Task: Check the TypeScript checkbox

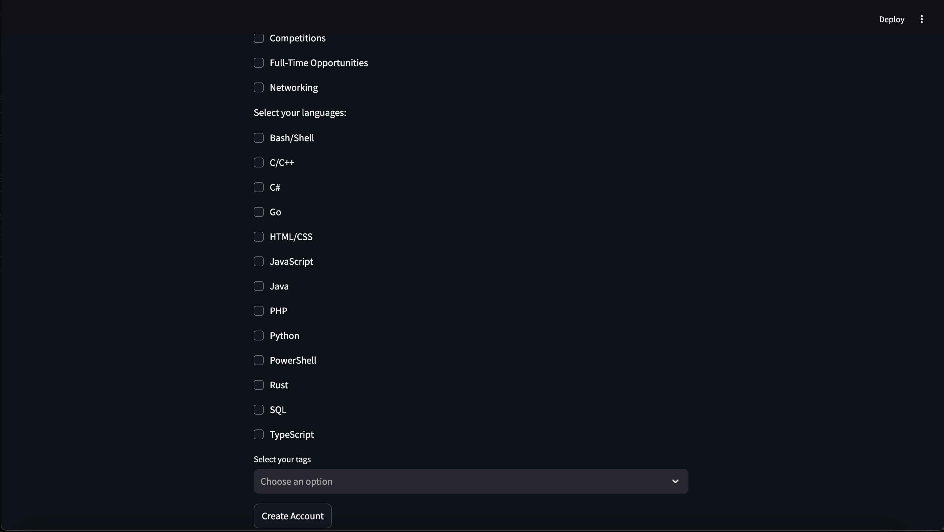Action: [259, 434]
